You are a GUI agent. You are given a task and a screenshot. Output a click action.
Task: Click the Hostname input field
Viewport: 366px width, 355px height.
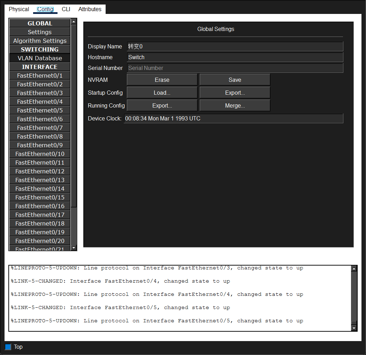point(235,57)
